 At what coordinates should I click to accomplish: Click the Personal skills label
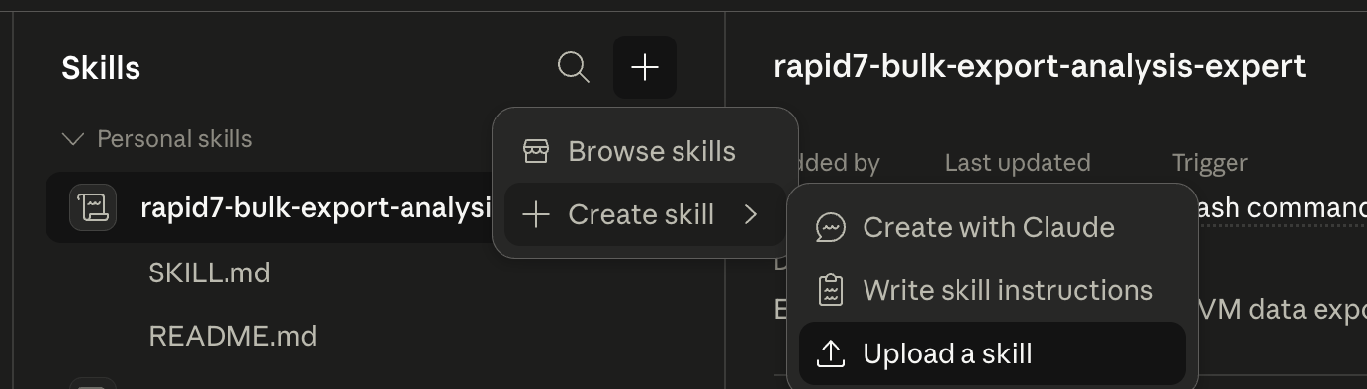(x=174, y=139)
